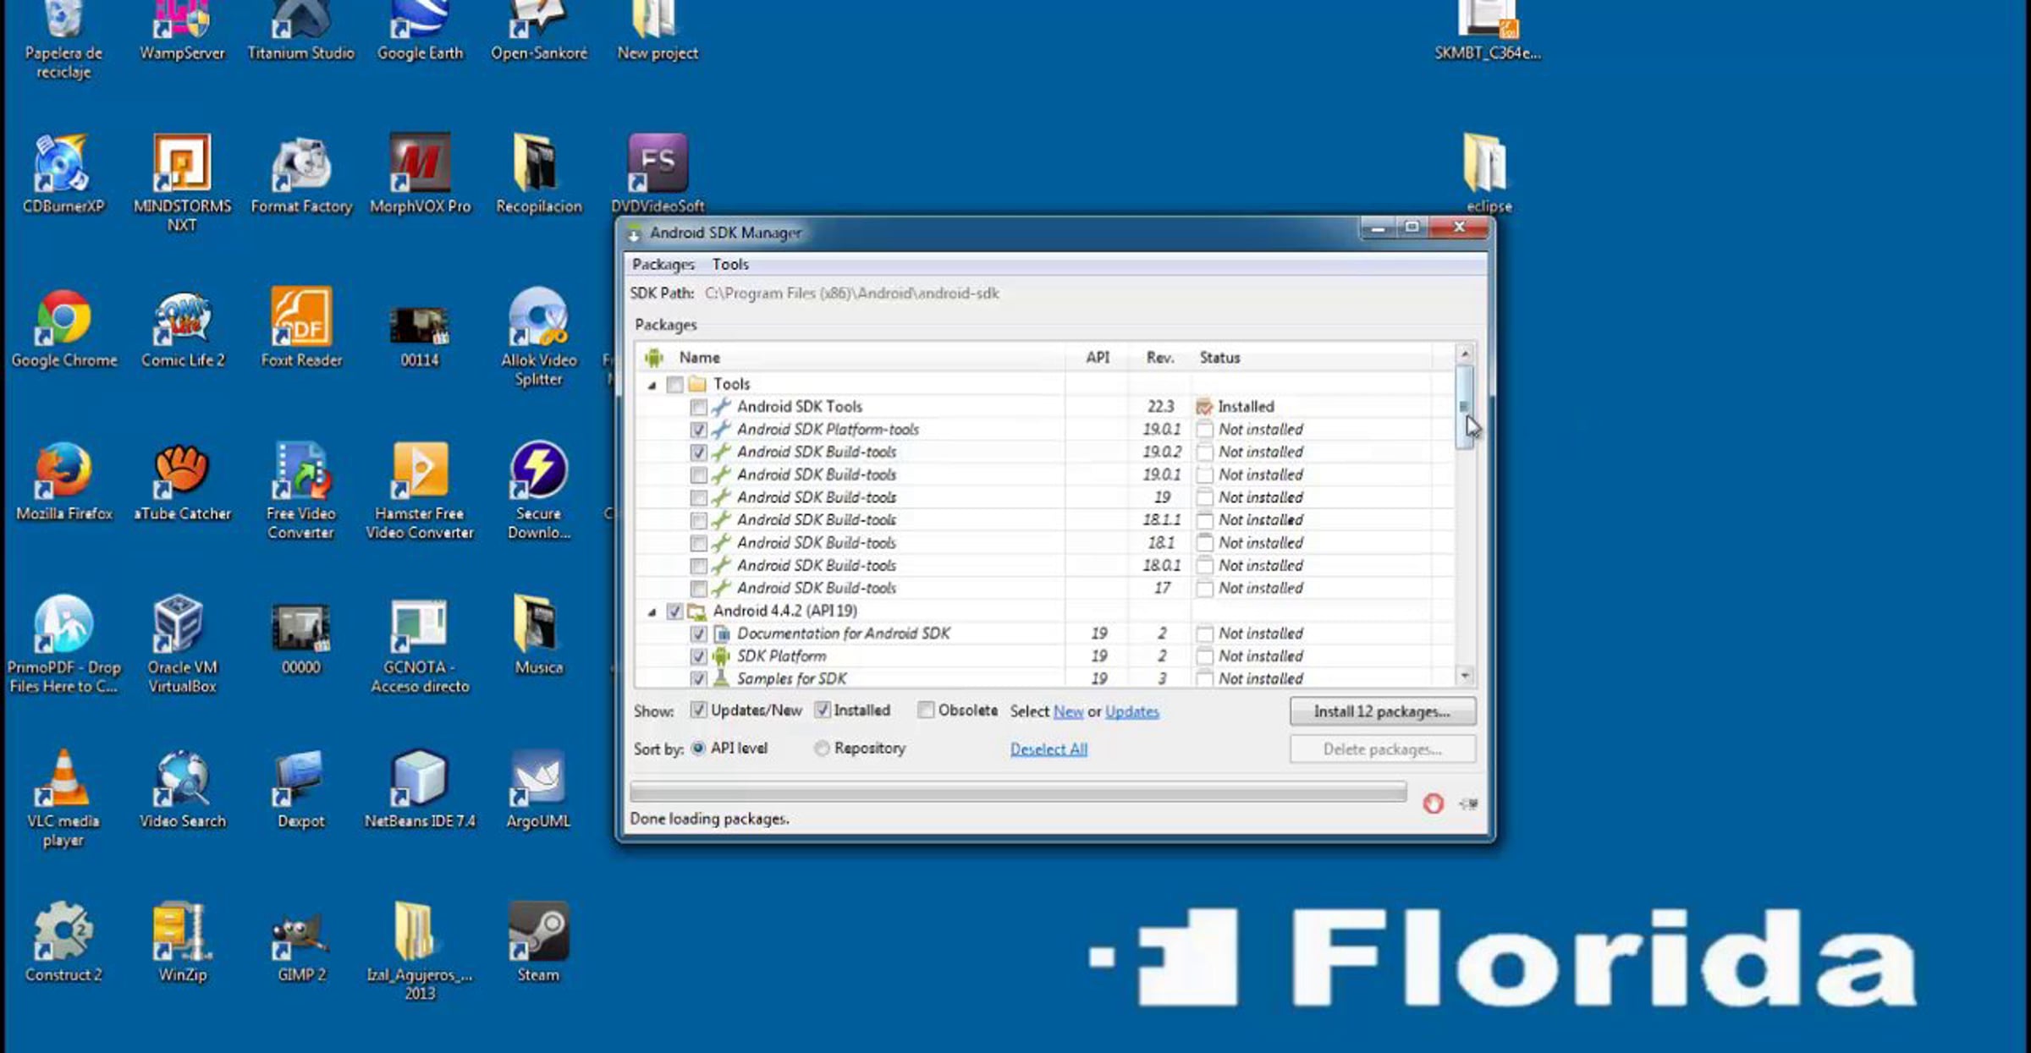Image resolution: width=2031 pixels, height=1053 pixels.
Task: Uncheck the Samples for SDK checkbox
Action: [698, 679]
